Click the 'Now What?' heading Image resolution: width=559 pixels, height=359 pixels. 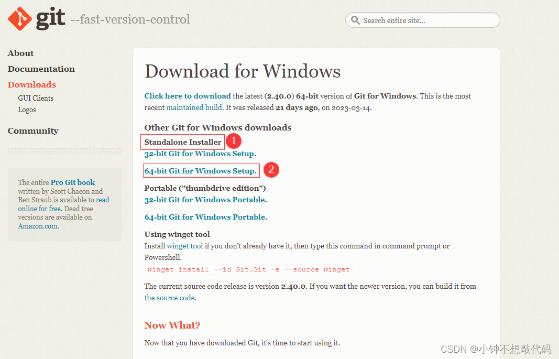[172, 325]
